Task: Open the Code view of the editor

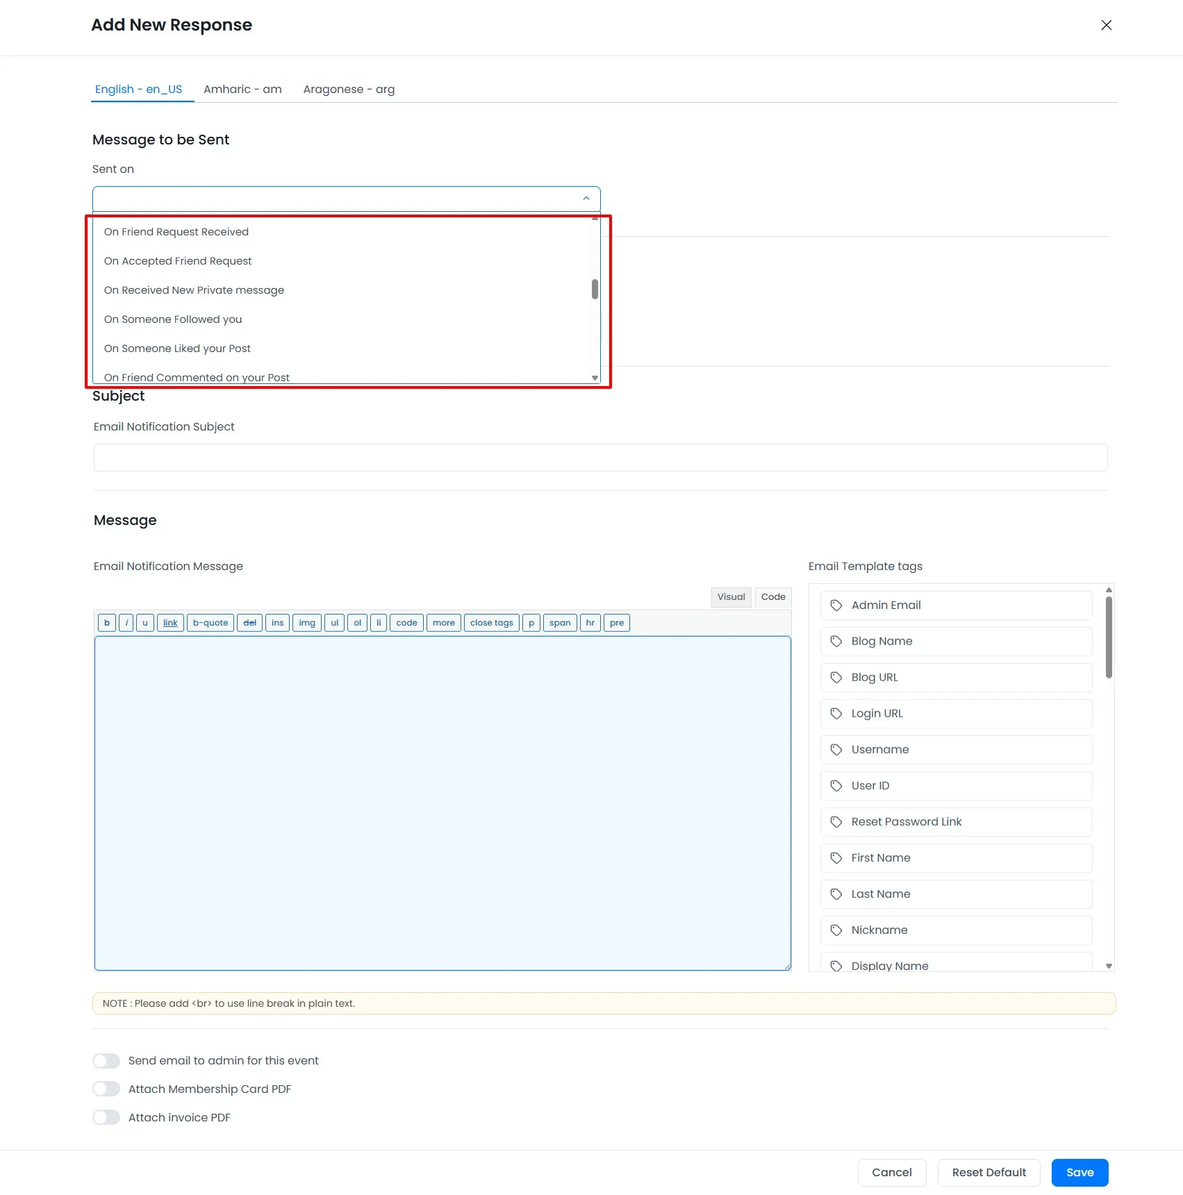Action: click(772, 596)
